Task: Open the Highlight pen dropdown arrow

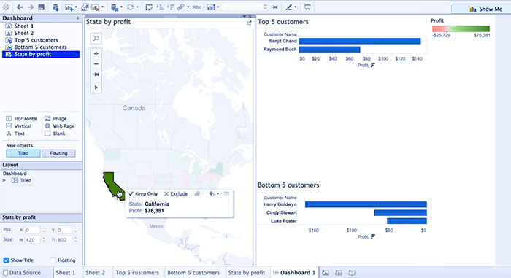Action: tap(295, 7)
